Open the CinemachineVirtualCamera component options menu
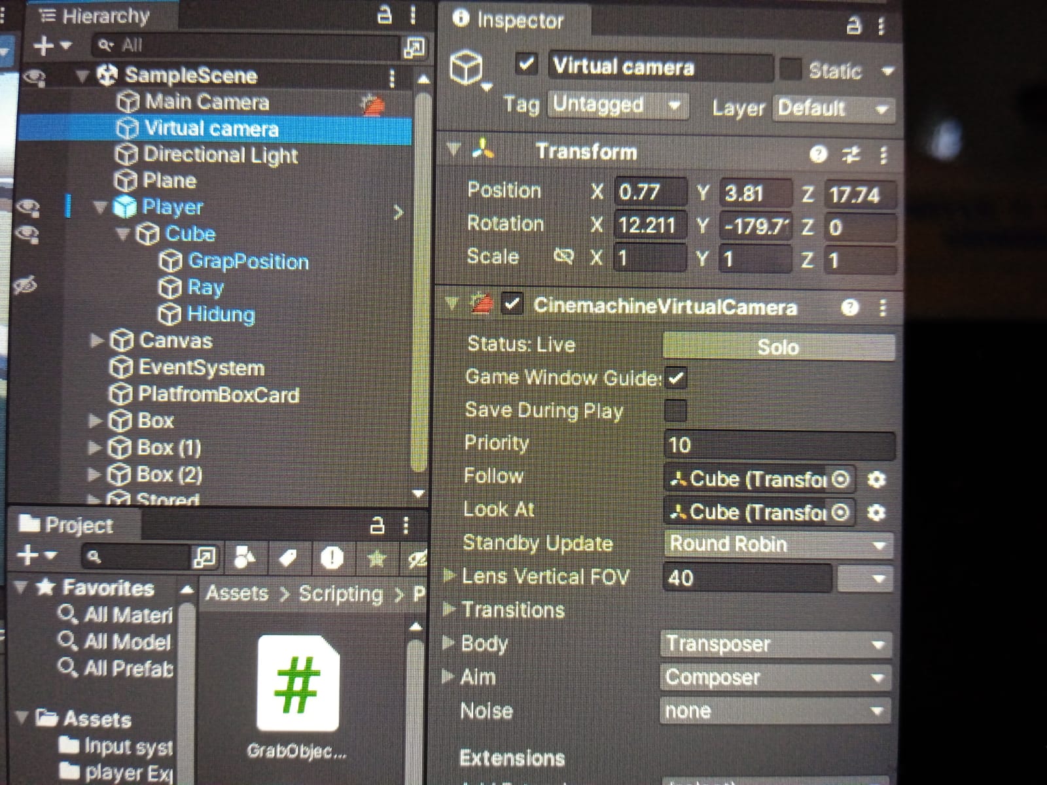This screenshot has width=1047, height=785. click(x=883, y=307)
